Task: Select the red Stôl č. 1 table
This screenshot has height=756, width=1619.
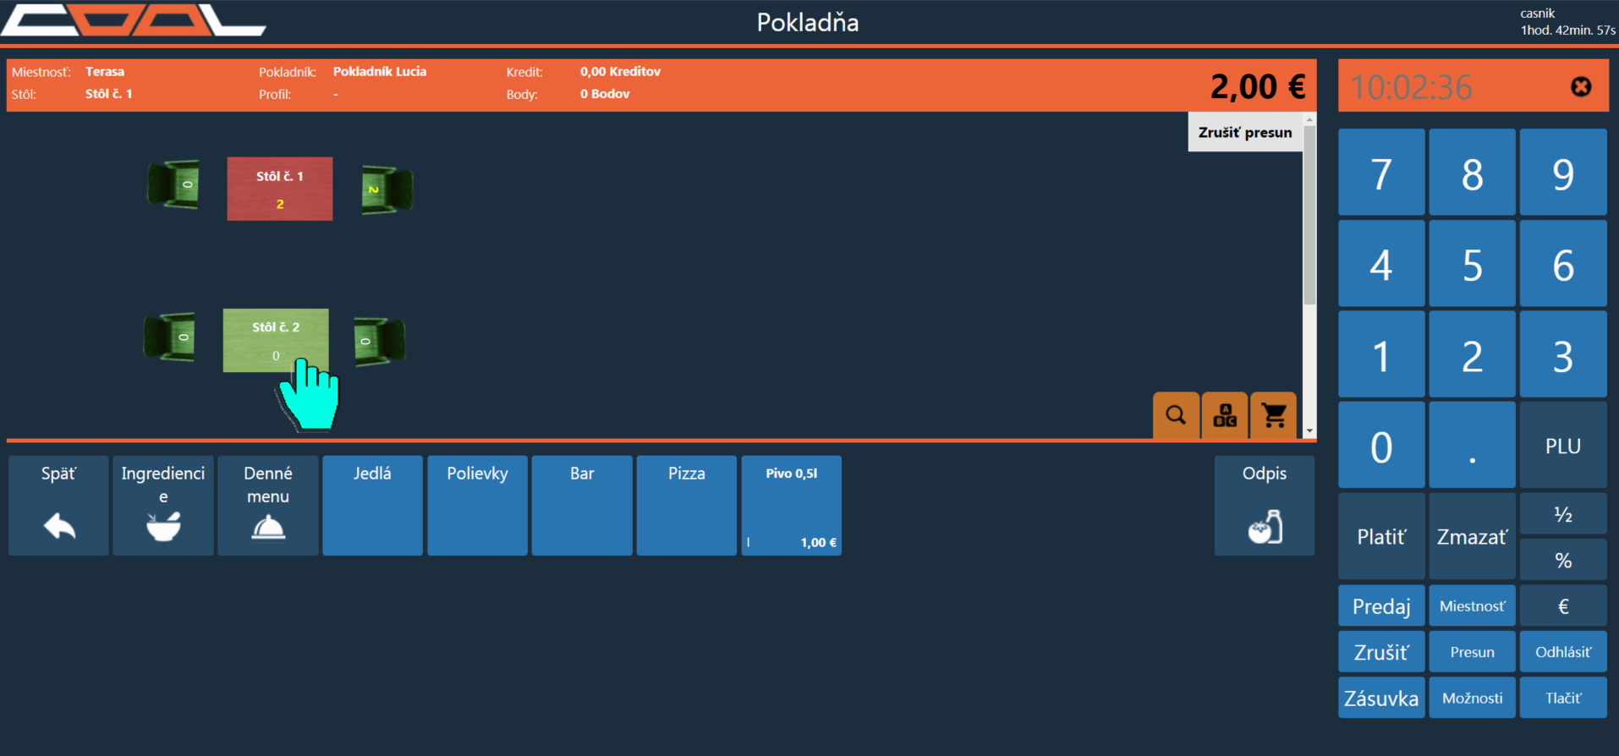Action: tap(279, 189)
